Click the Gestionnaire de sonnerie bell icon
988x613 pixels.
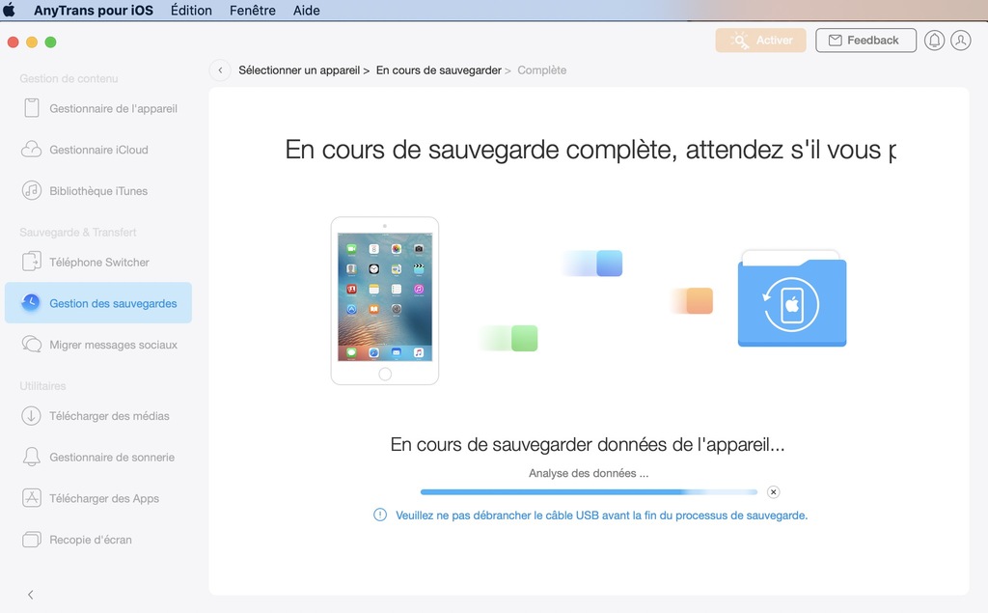click(32, 457)
